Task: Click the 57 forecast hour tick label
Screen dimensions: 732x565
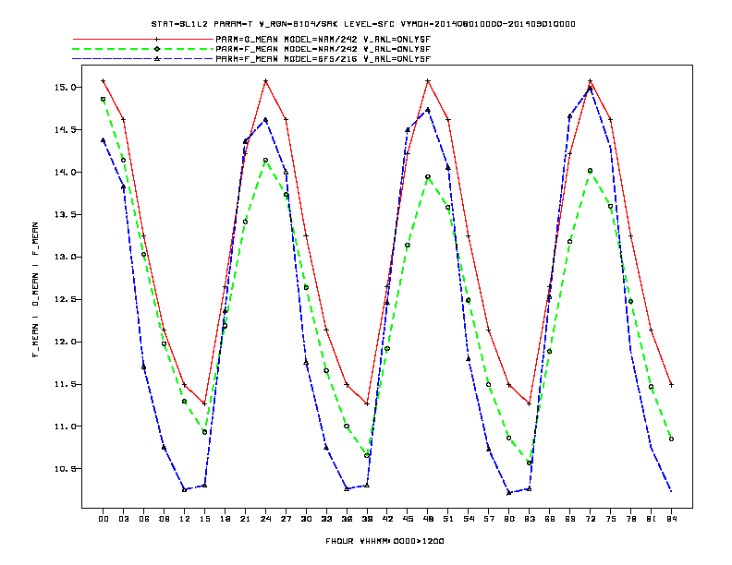Action: 489,519
